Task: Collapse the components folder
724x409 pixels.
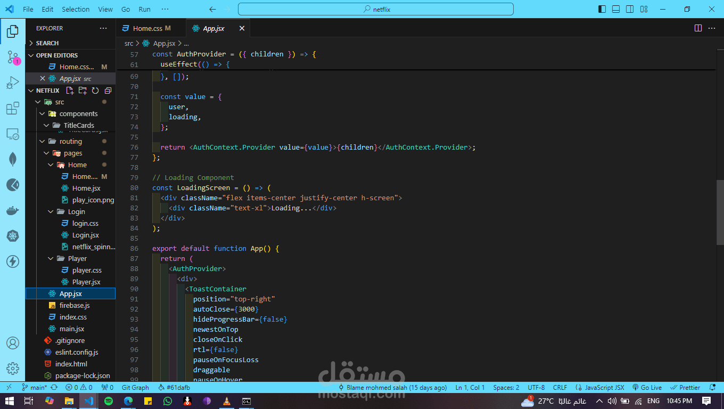Action: pos(42,113)
